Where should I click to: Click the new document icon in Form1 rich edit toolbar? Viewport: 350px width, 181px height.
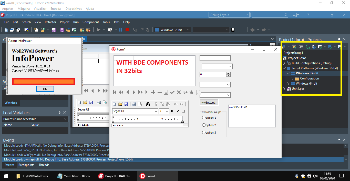coord(115,104)
